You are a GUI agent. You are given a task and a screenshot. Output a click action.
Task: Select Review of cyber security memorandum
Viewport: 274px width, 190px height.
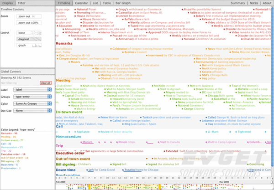(115, 132)
